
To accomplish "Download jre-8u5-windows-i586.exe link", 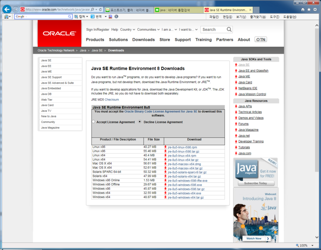I will 185,185.
